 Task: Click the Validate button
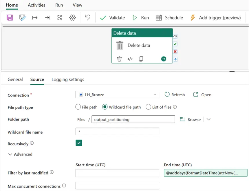(x=112, y=18)
